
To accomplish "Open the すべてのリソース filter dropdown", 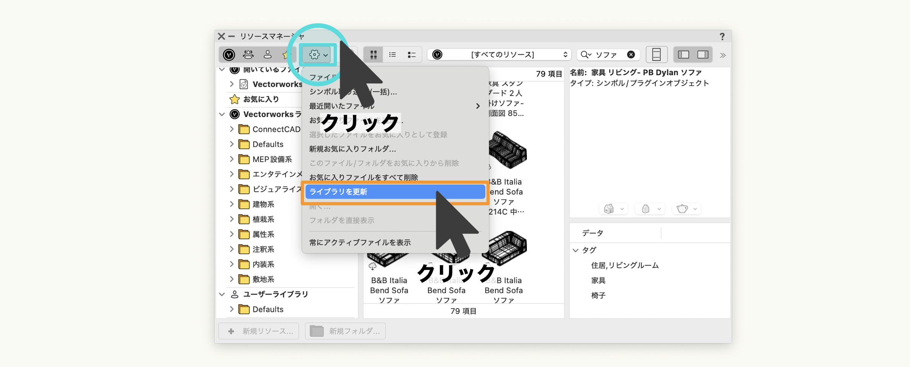I will point(499,55).
